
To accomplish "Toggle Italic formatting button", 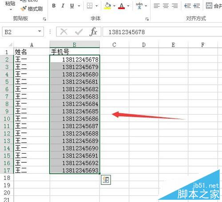I will (x=63, y=6).
